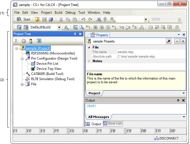The height and width of the screenshot is (144, 190).
Task: Click the Save All icon
Action: 51,19
